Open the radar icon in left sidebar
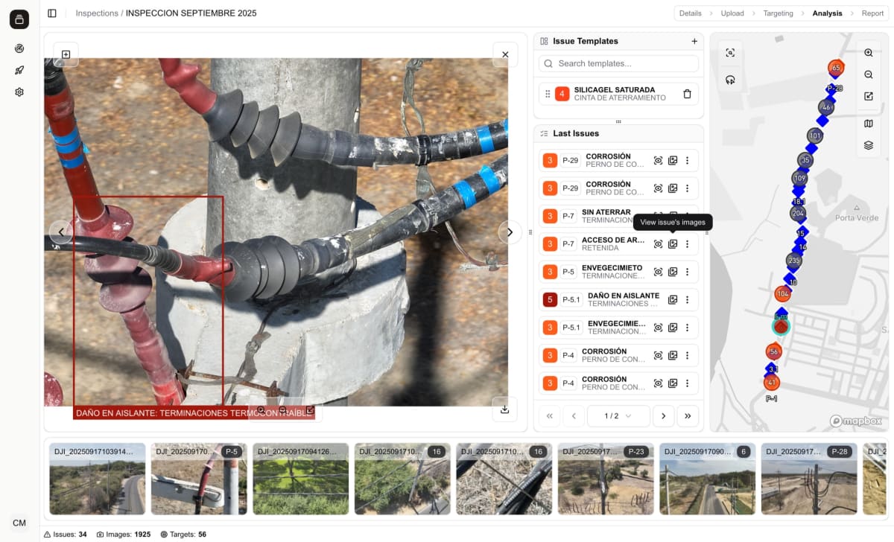Viewport: 894px width, 542px height. click(19, 48)
